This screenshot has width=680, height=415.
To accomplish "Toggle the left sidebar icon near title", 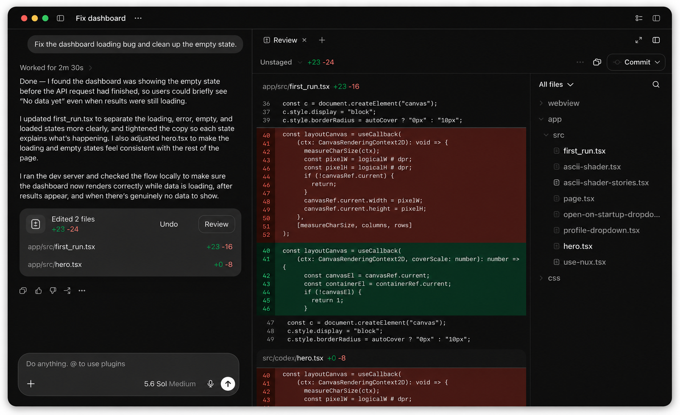I will [x=60, y=18].
